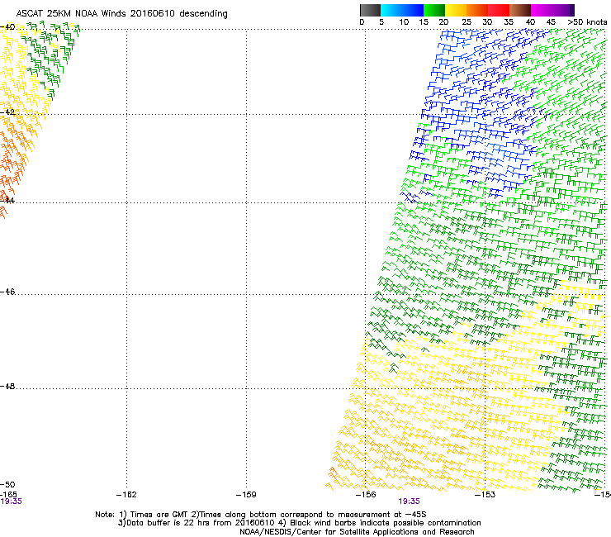The height and width of the screenshot is (537, 611).
Task: Click the '>50 knots' legend label
Action: click(587, 22)
